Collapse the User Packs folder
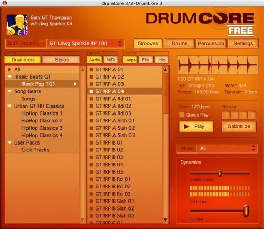The width and height of the screenshot is (264, 229). click(x=10, y=142)
